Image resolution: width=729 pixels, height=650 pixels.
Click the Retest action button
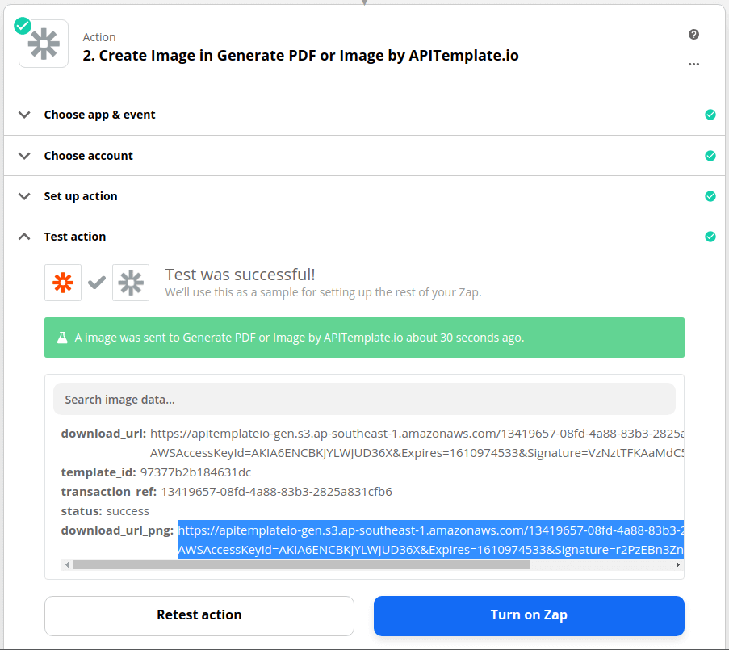tap(199, 615)
